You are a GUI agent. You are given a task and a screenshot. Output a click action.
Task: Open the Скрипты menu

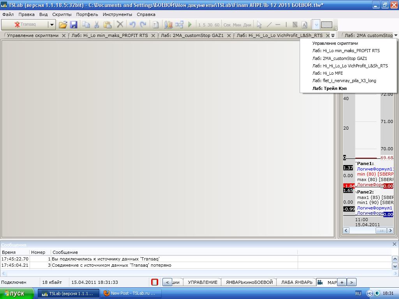coord(62,14)
